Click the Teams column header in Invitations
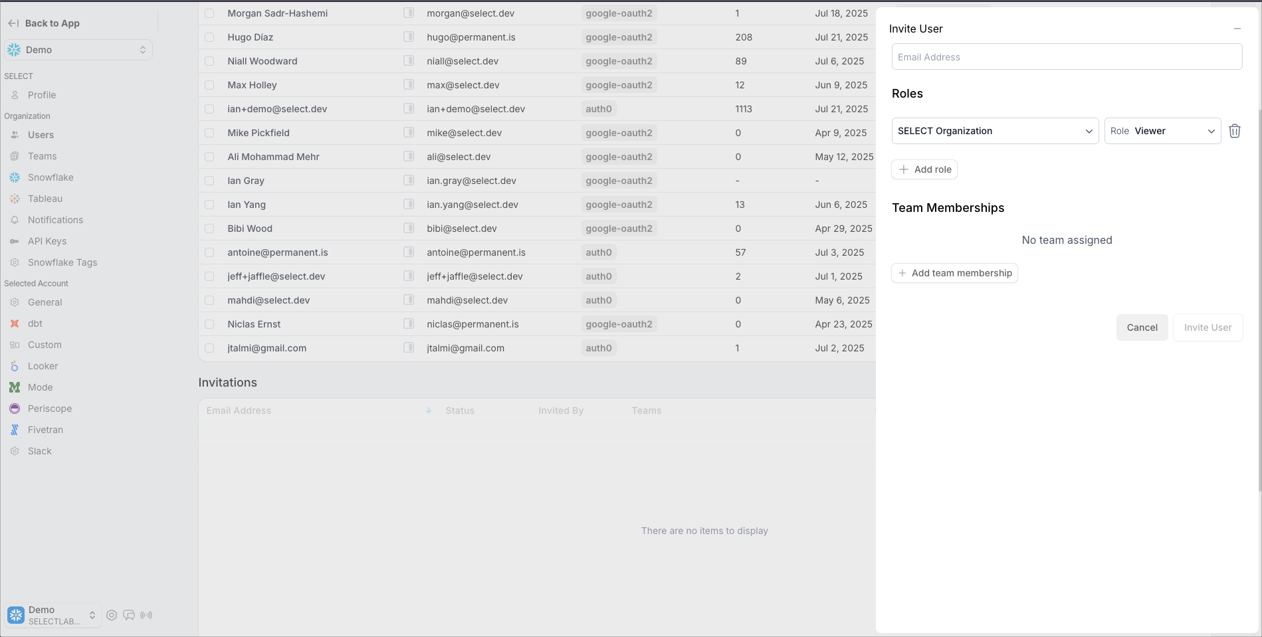The image size is (1262, 637). tap(646, 410)
